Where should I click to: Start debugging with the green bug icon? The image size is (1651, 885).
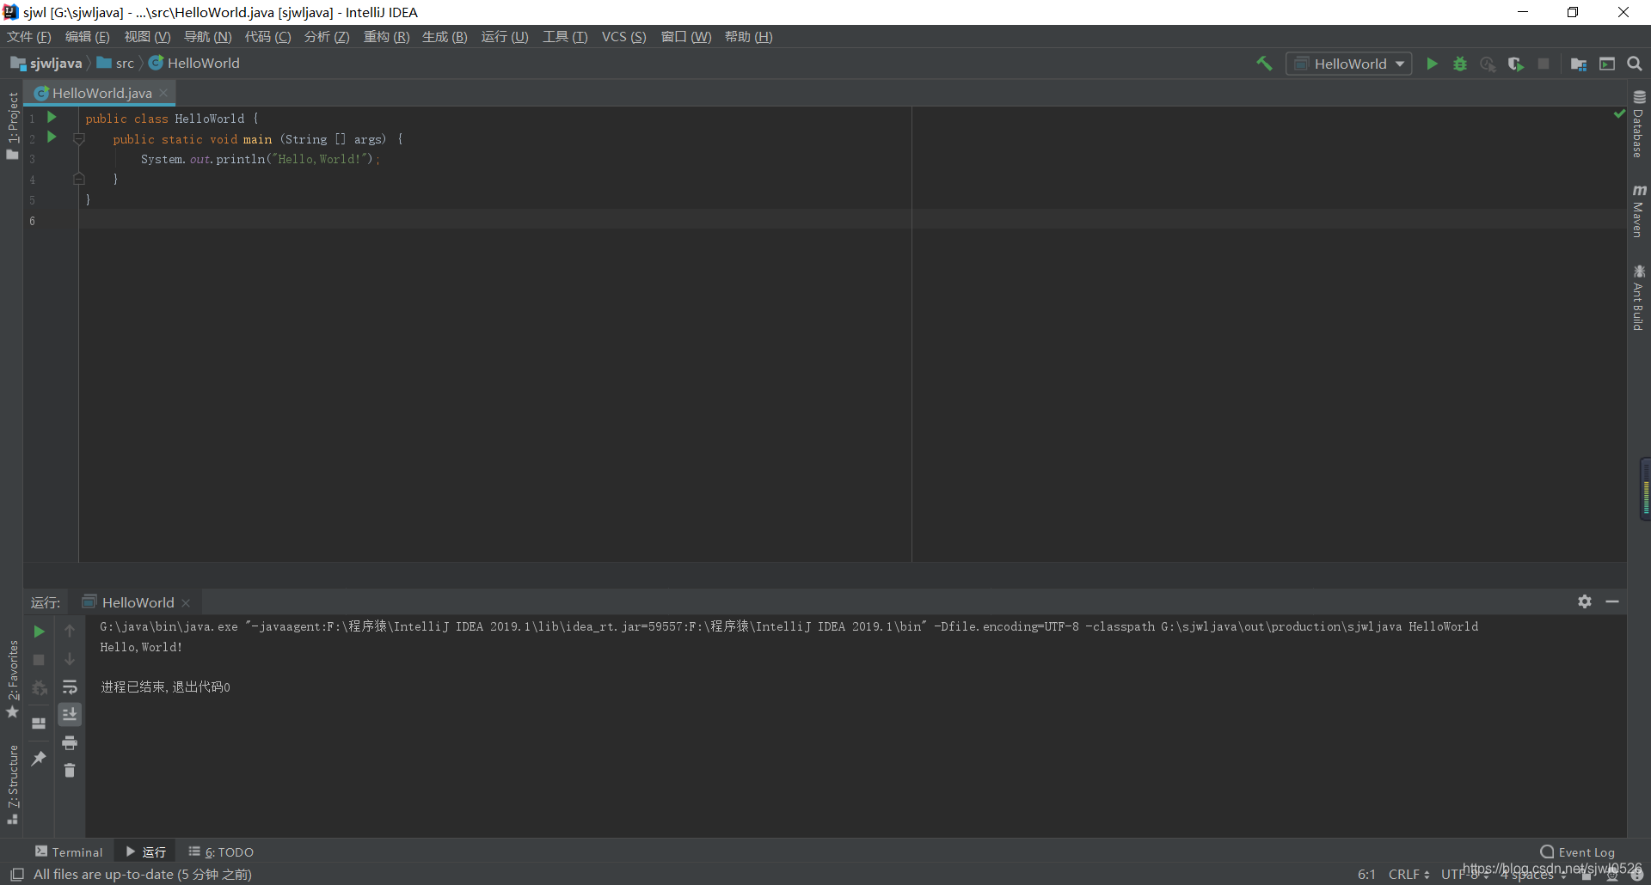[1460, 64]
